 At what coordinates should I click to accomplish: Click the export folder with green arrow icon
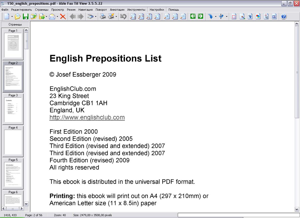point(42,16)
